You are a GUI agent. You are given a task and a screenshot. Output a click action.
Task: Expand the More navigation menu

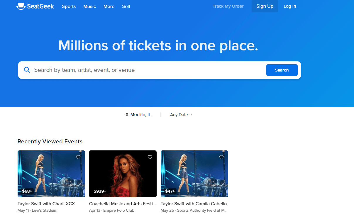pos(109,6)
